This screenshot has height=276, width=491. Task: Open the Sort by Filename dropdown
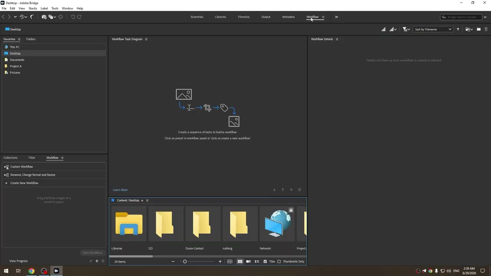point(433,29)
